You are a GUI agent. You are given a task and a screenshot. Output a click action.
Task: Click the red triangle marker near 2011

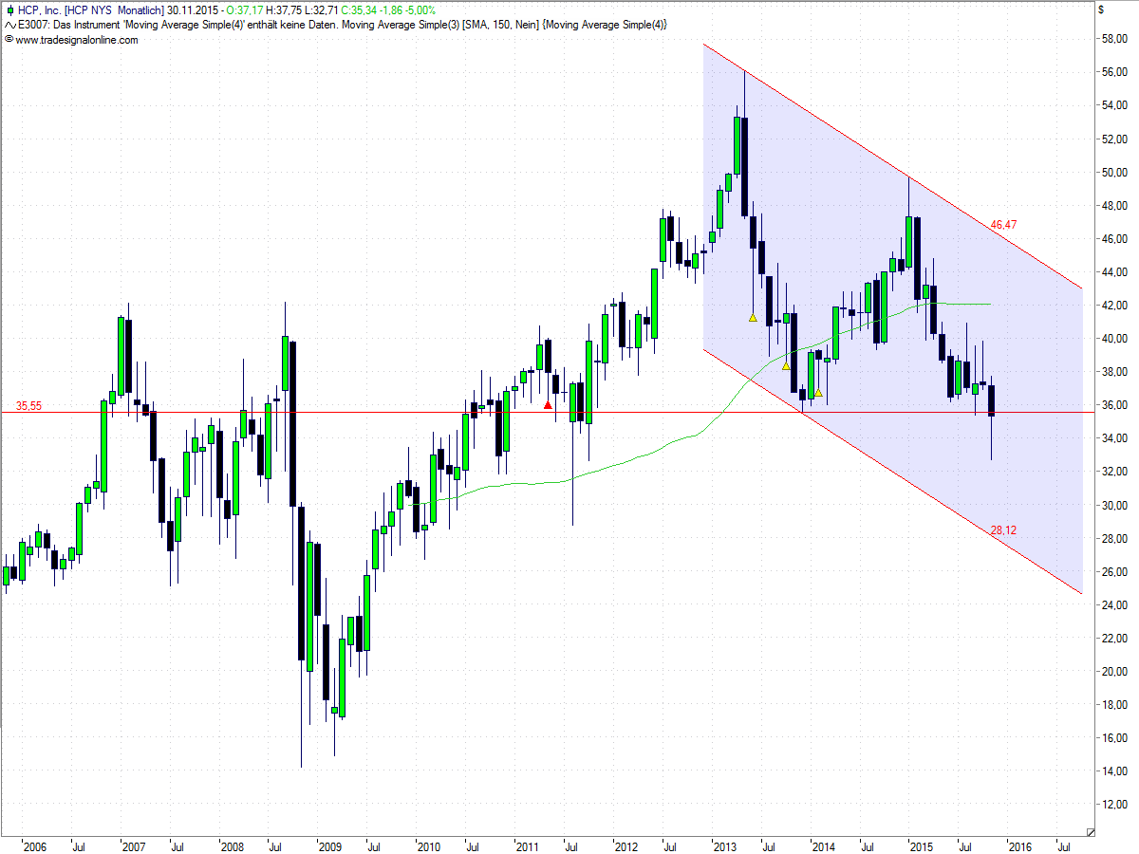(548, 405)
